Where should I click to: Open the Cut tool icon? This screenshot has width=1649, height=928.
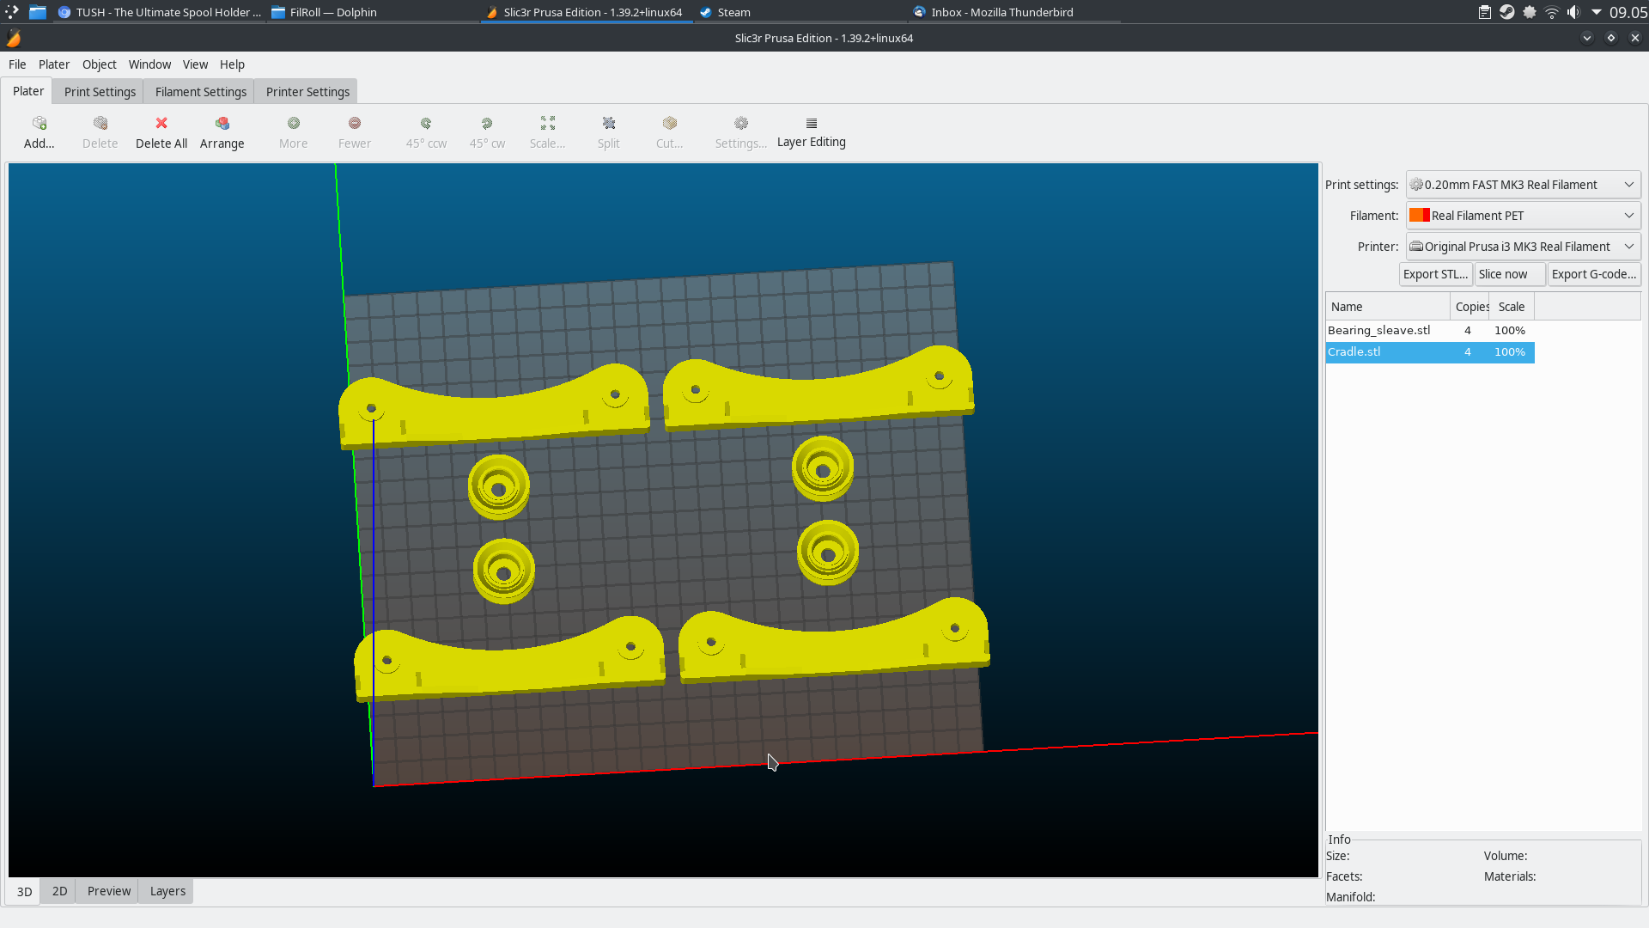[x=670, y=124]
